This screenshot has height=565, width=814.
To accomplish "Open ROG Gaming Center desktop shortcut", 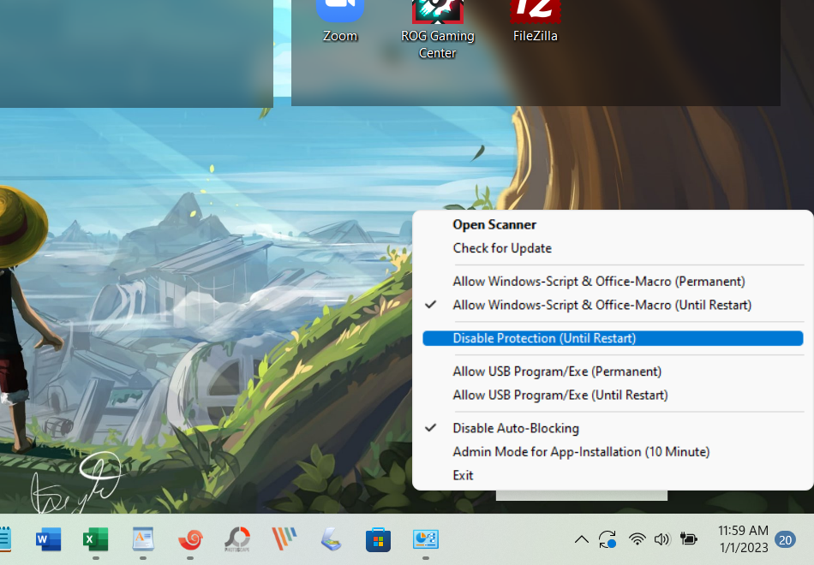I will point(438,30).
